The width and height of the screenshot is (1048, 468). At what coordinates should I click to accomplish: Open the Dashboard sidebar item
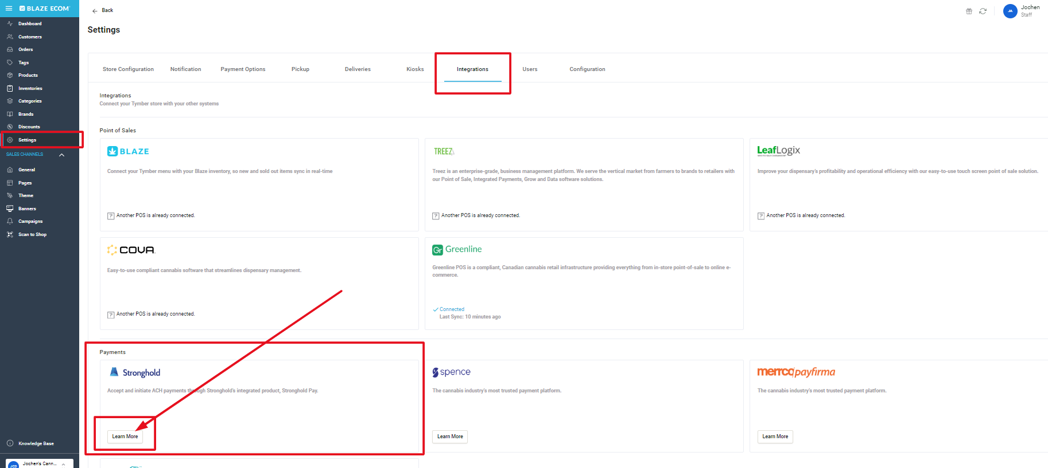click(x=29, y=23)
